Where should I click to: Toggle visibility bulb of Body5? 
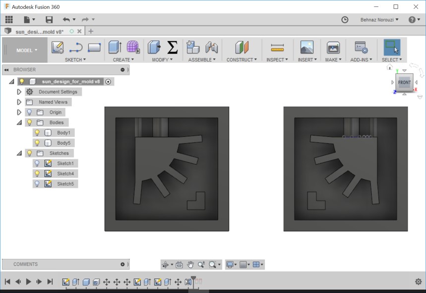(37, 143)
